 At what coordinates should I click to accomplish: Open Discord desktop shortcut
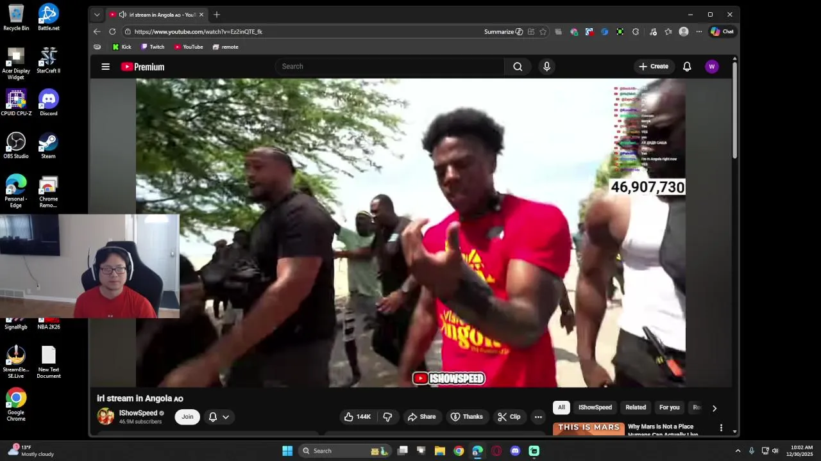(49, 102)
